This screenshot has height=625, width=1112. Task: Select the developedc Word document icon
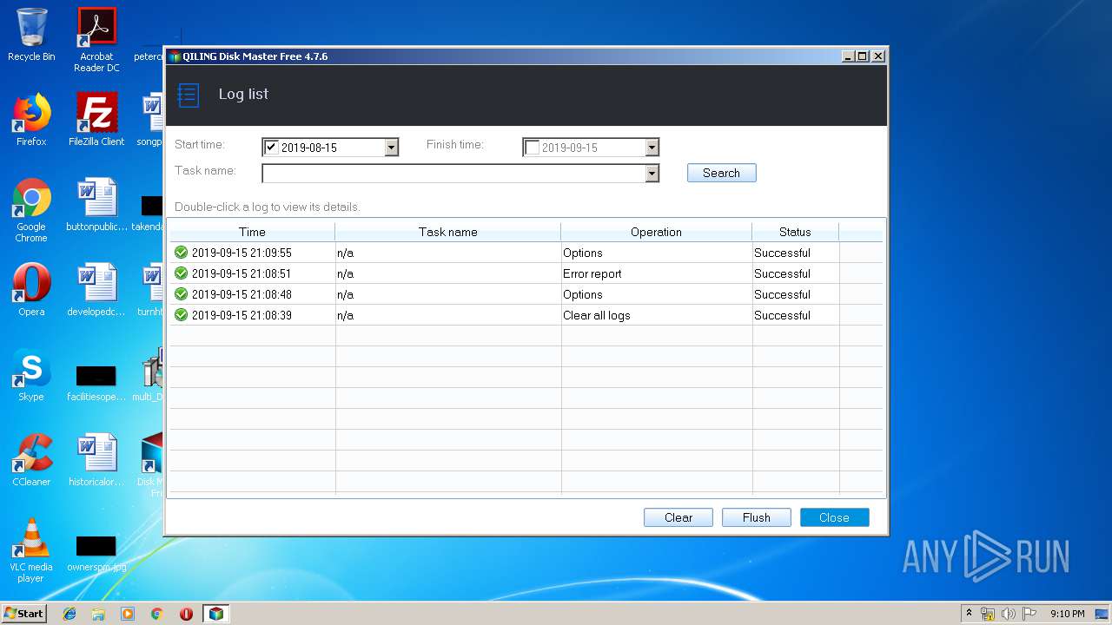(x=96, y=290)
